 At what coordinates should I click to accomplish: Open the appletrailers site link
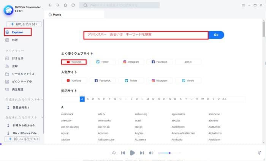pos(178,114)
